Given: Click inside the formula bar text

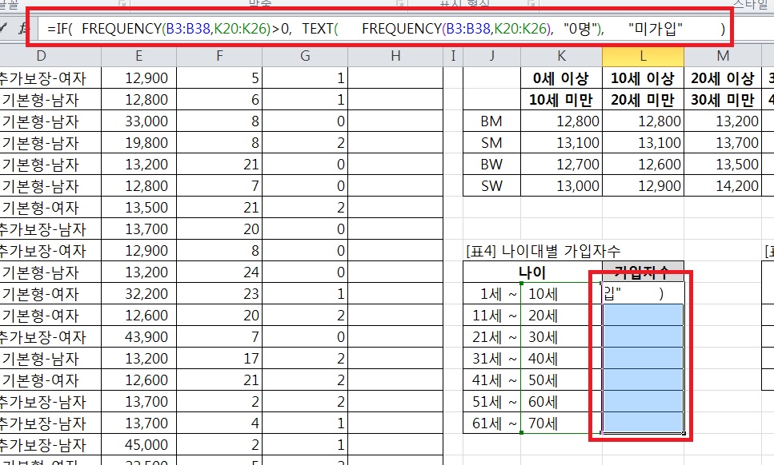Looking at the screenshot, I should [384, 30].
